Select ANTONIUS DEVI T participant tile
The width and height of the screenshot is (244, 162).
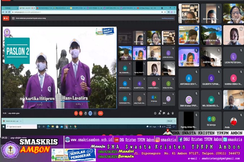[189, 78]
